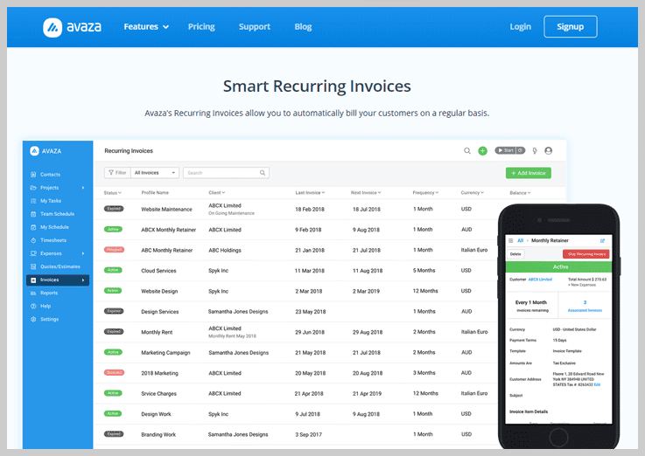Open Timesheets in the sidebar
Image resolution: width=645 pixels, height=456 pixels.
point(53,240)
